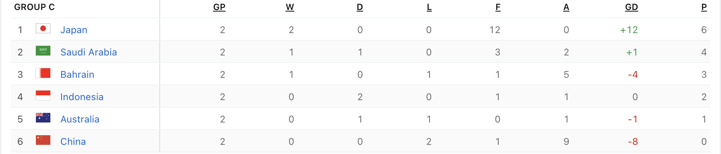Click the GD goal difference header
Image resolution: width=721 pixels, height=154 pixels.
(x=632, y=7)
